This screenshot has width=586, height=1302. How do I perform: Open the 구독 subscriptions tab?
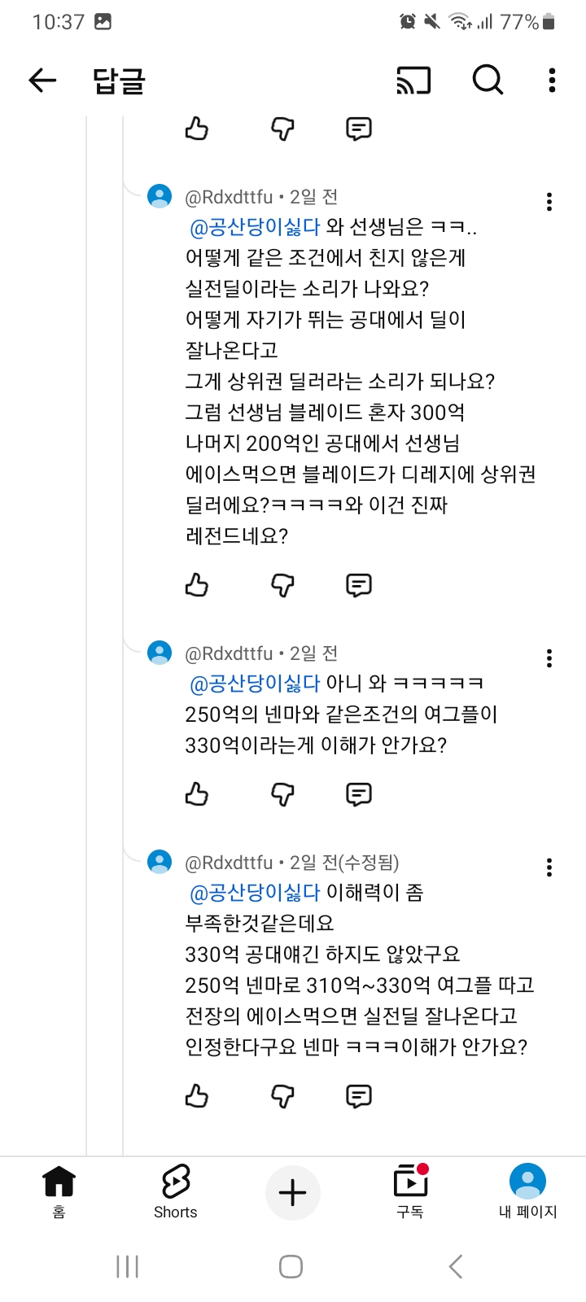tap(410, 1191)
